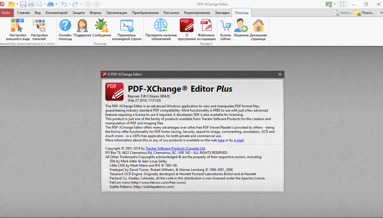Contact support via the Поддержка icon

pyautogui.click(x=82, y=28)
